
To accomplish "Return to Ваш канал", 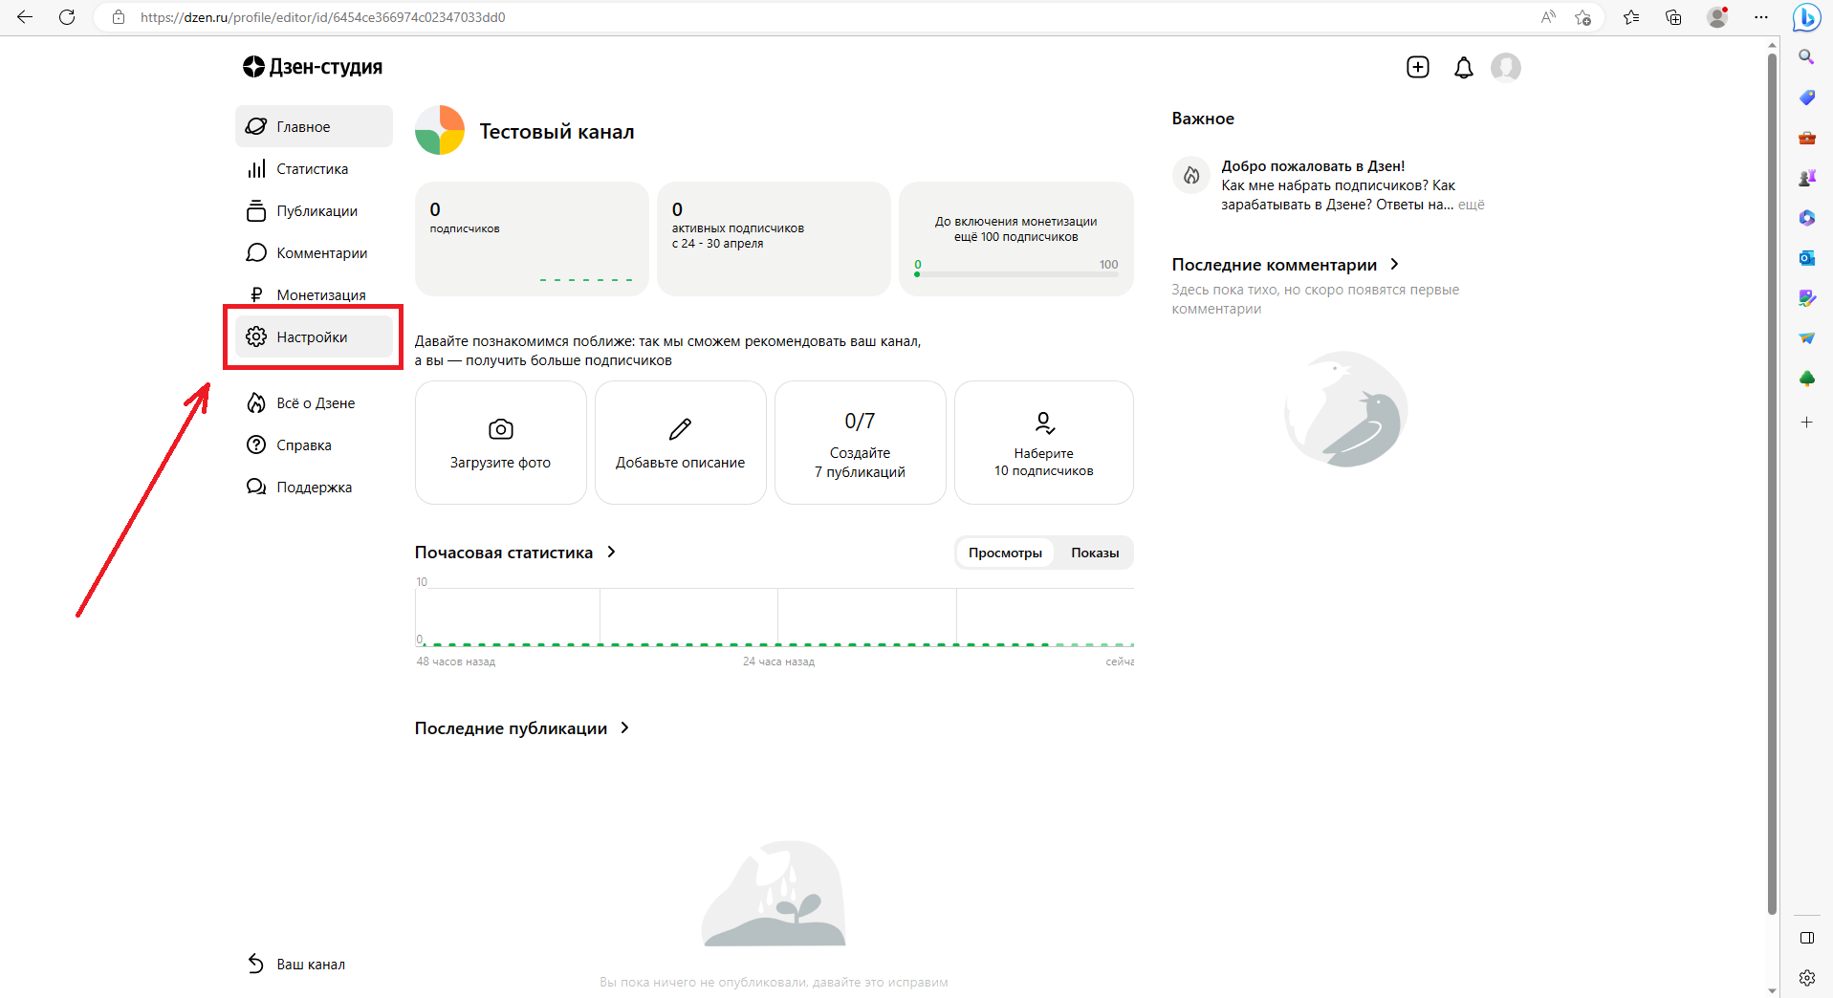I will (x=310, y=964).
